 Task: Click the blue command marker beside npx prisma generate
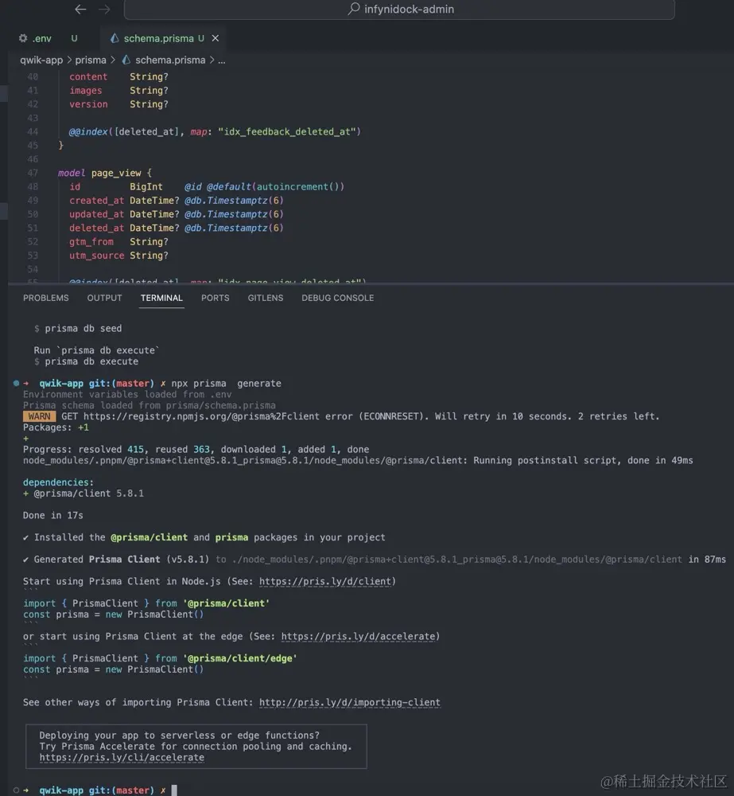tap(16, 384)
